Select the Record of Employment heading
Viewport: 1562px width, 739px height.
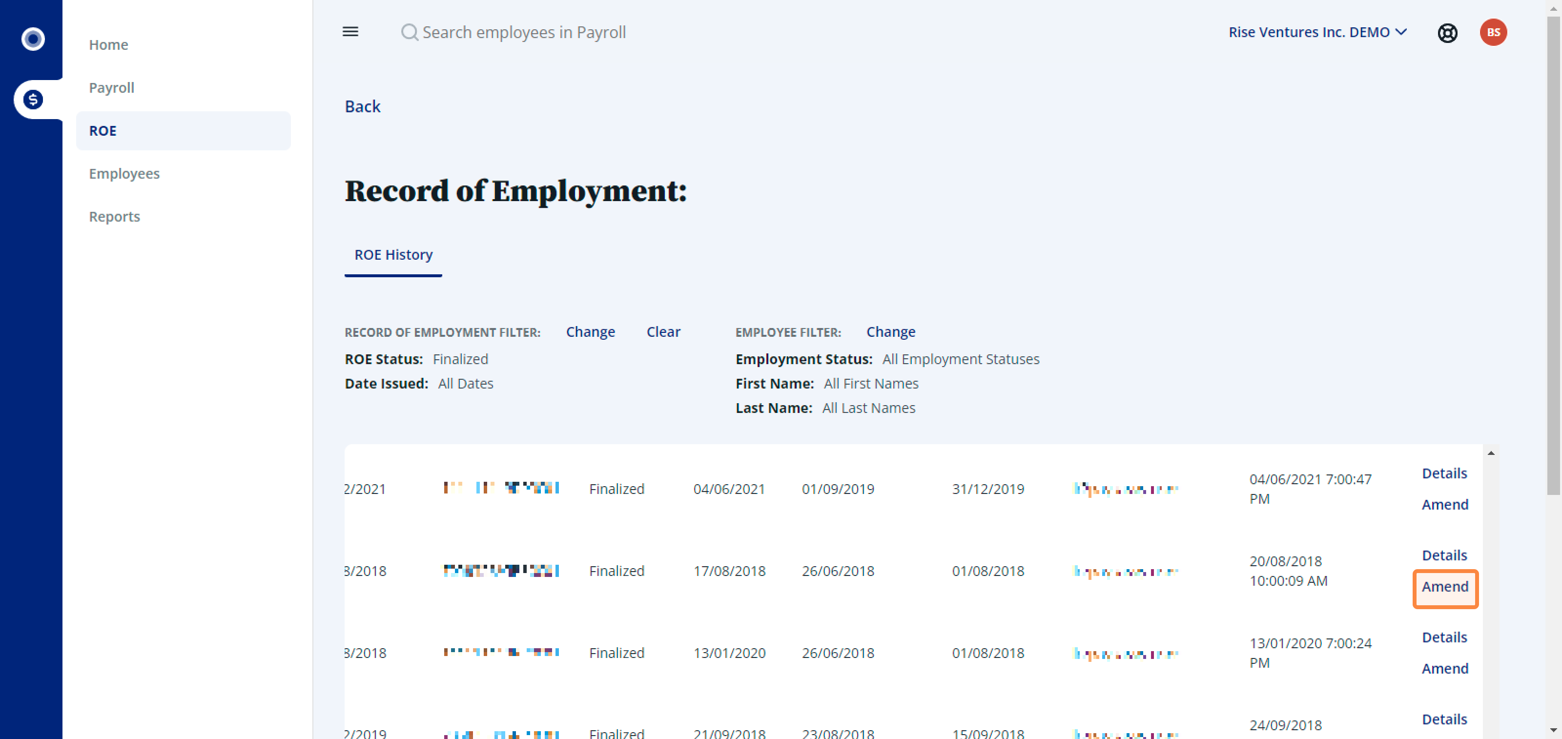[515, 191]
